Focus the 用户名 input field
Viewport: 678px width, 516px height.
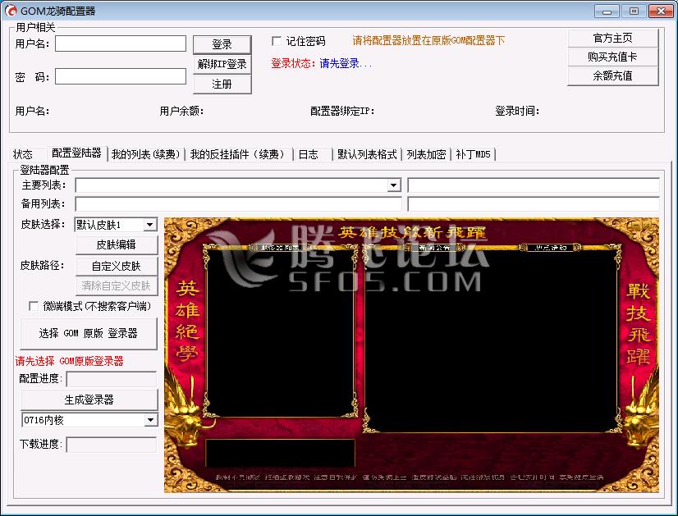(121, 43)
